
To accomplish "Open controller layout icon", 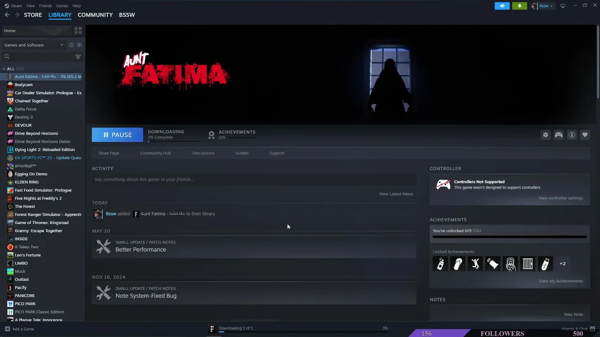I will [559, 135].
